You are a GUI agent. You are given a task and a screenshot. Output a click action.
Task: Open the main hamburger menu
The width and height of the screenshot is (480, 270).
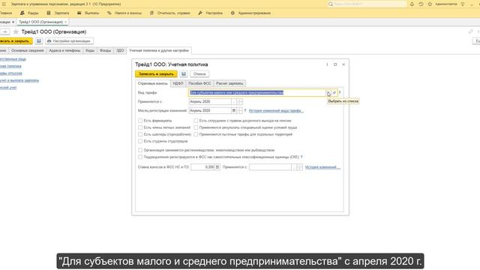click(x=4, y=4)
